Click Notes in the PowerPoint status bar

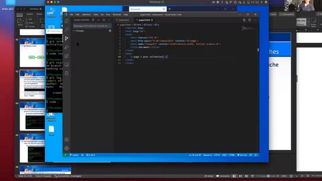(x=209, y=176)
